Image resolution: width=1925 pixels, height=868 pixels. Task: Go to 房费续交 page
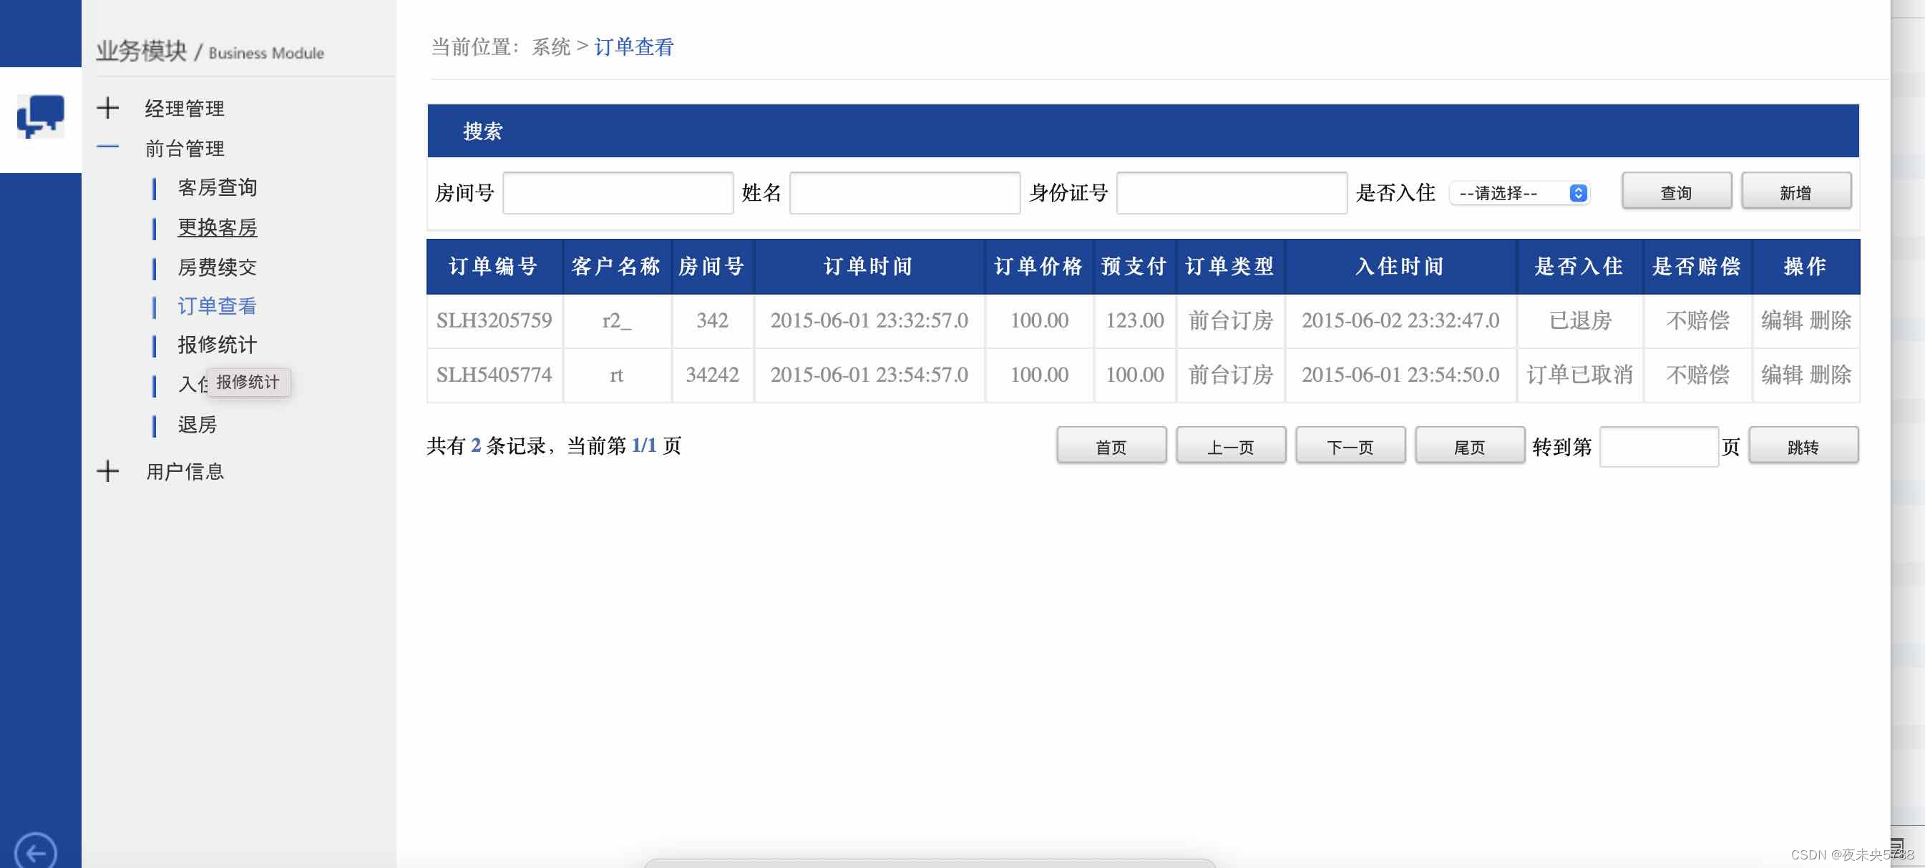(x=218, y=267)
